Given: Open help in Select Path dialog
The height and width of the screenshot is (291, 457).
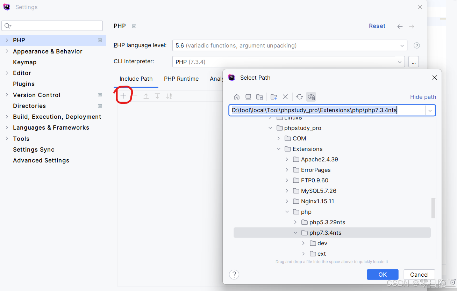Looking at the screenshot, I should [x=234, y=274].
